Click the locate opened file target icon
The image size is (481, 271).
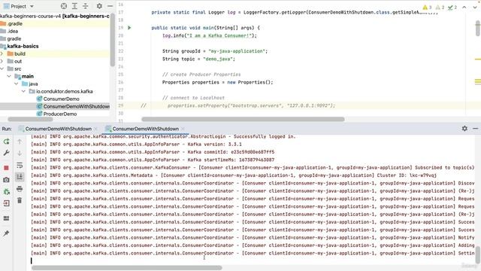pos(64,6)
